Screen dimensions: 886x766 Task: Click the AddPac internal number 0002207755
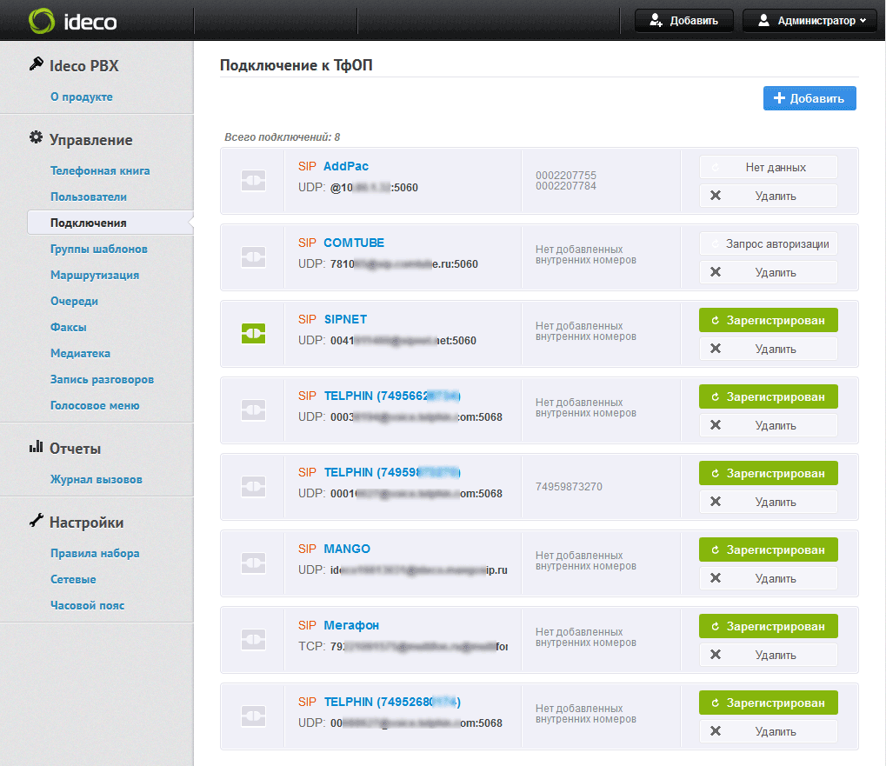566,175
